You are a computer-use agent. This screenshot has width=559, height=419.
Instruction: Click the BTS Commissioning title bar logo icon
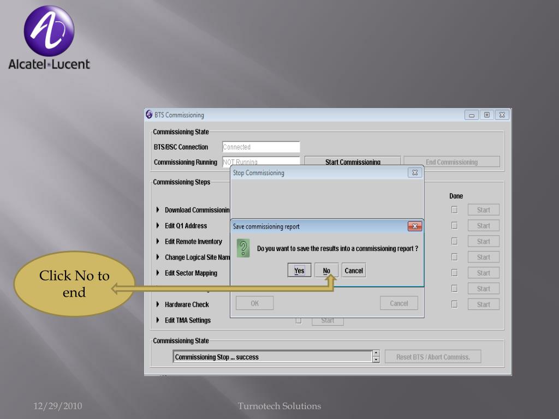tap(149, 115)
